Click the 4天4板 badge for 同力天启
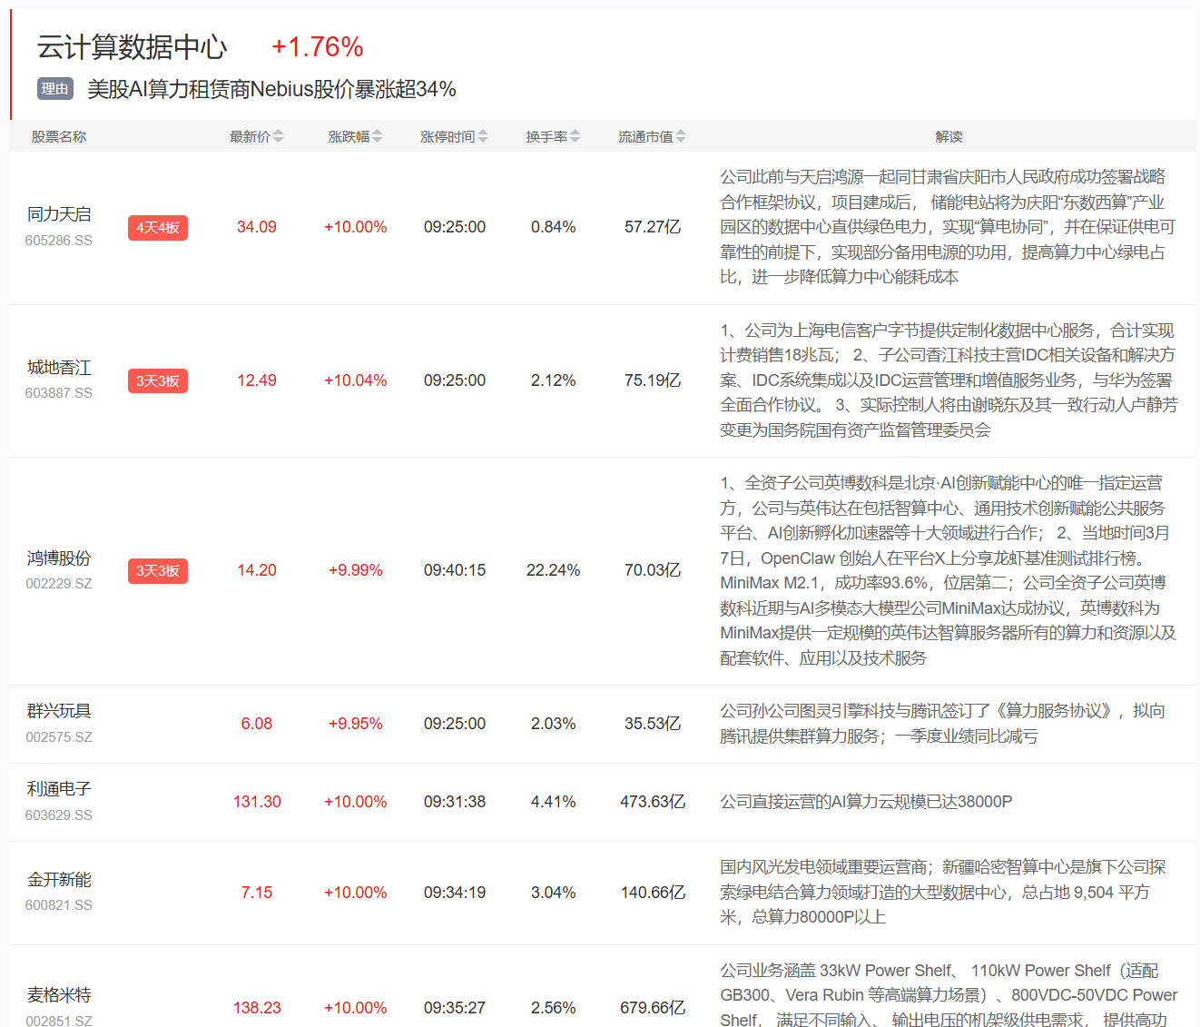The width and height of the screenshot is (1200, 1027). (158, 227)
